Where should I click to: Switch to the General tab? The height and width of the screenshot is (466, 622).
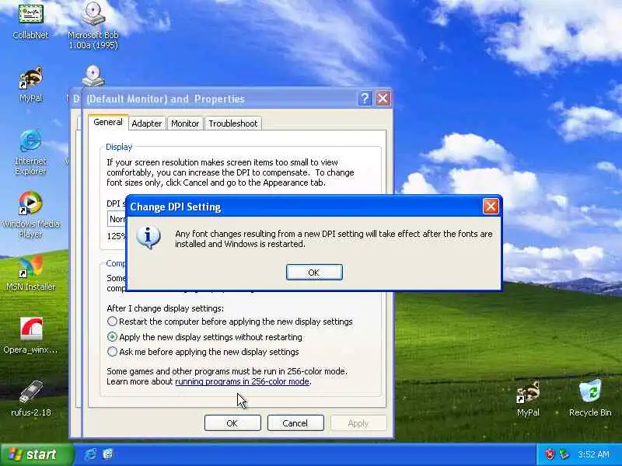[108, 122]
